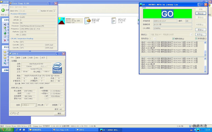Click the 二级 cache value 1024 KBytes

[55, 96]
